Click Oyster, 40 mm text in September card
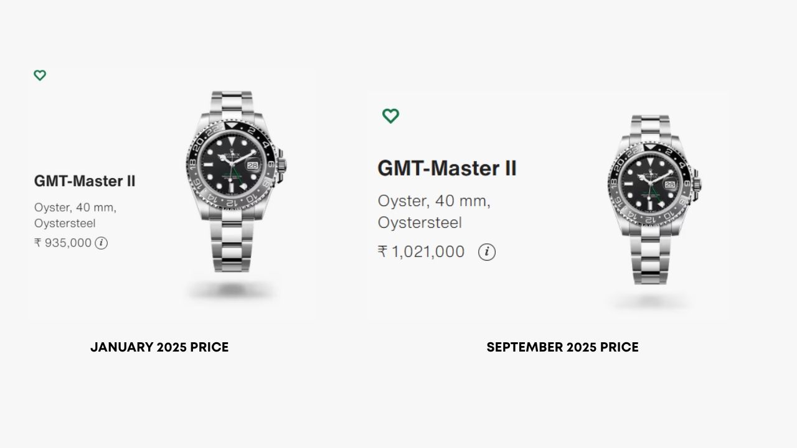 click(x=434, y=202)
